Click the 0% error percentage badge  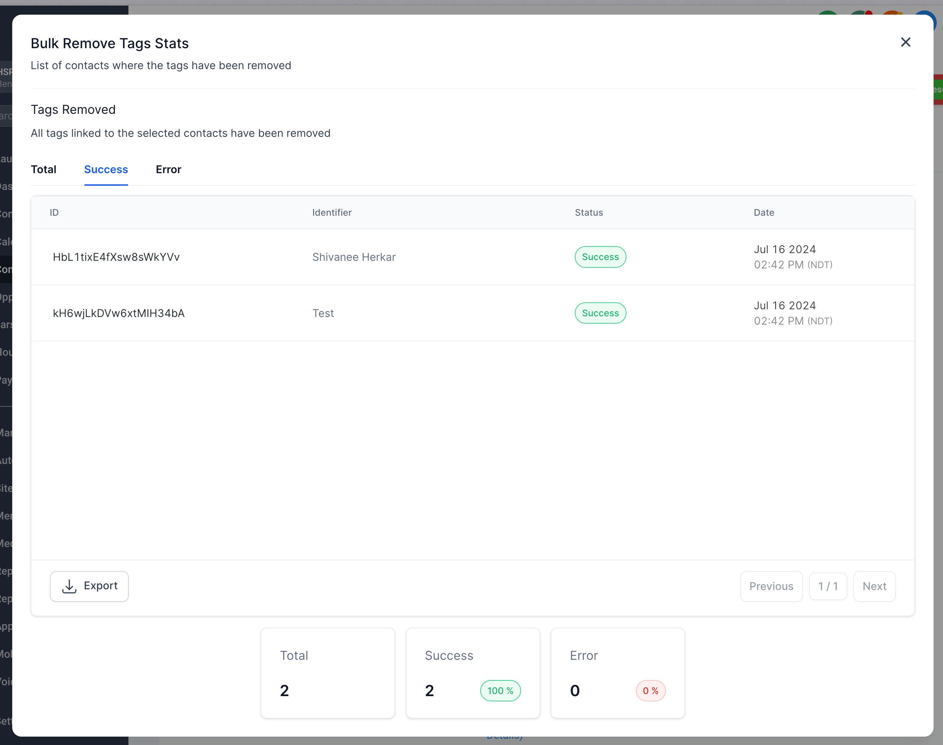click(651, 690)
